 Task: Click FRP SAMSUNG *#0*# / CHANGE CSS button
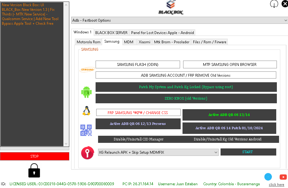coord(138,113)
